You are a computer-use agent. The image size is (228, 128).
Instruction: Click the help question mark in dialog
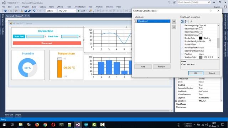(211, 11)
